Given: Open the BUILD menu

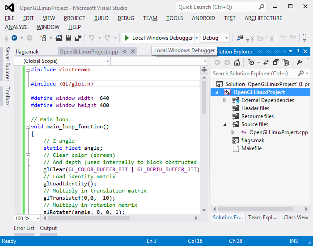Looking at the screenshot, I should pos(102,18).
